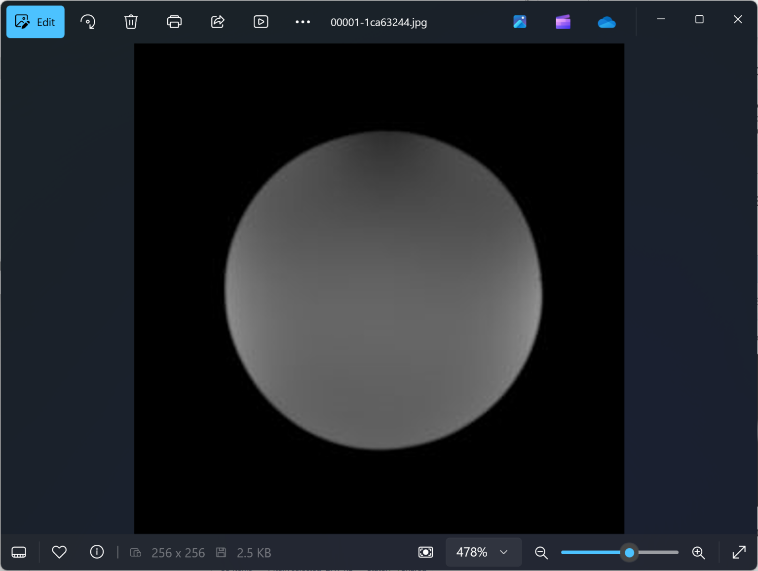The image size is (758, 571).
Task: Launch Clipchamp from the purple icon
Action: (x=563, y=22)
